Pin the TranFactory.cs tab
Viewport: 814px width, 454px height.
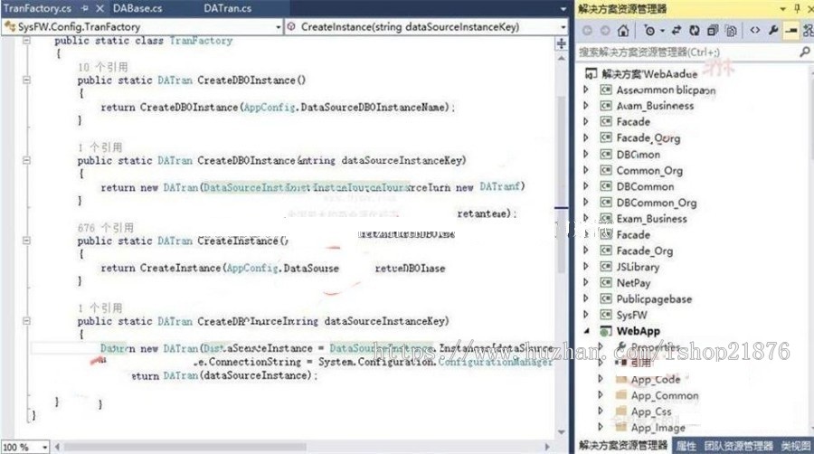tap(85, 9)
